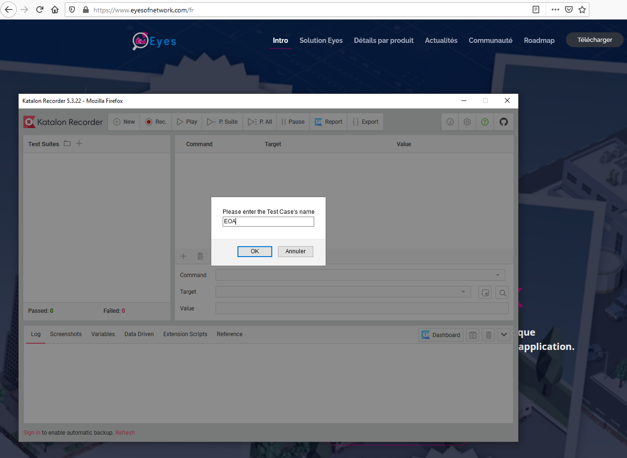This screenshot has width=627, height=458.
Task: Click the Sign in link
Action: pos(31,433)
